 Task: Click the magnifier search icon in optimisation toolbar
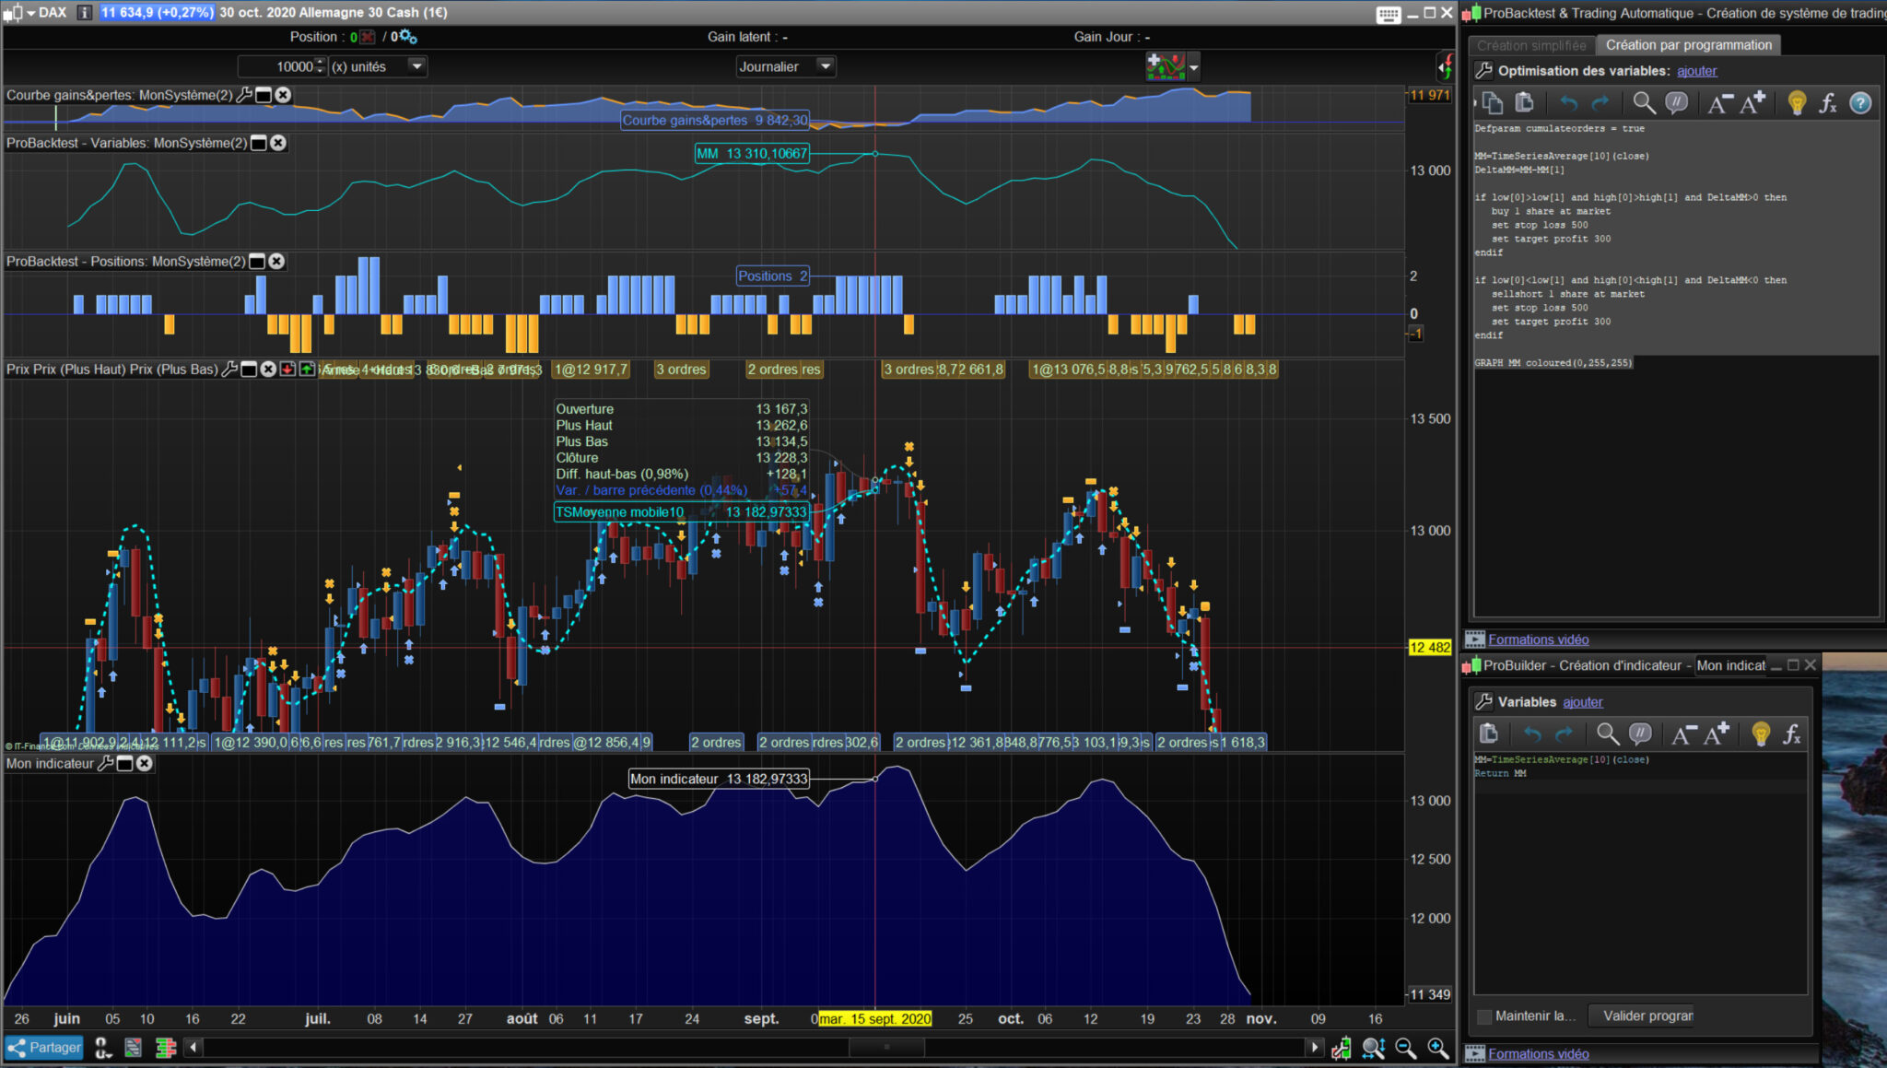point(1643,103)
